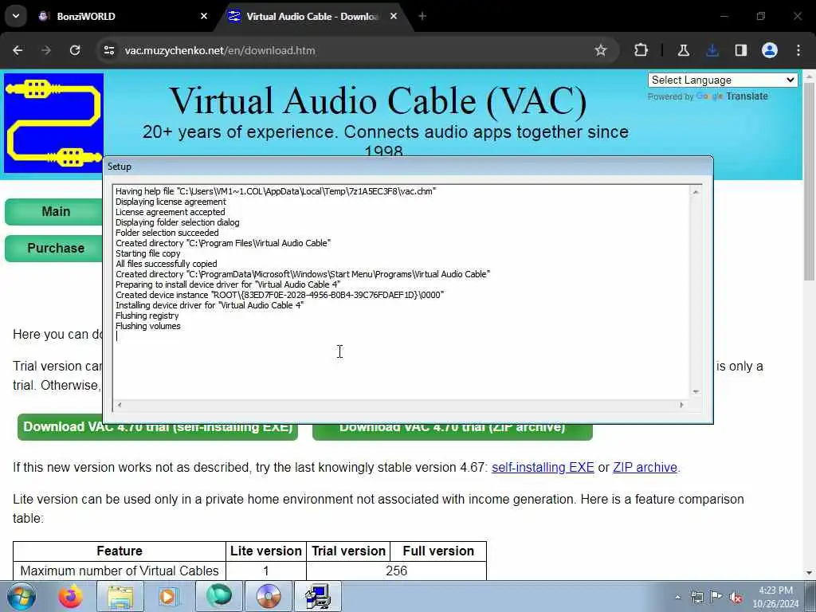The width and height of the screenshot is (816, 612).
Task: Open the Action Center flag icon
Action: tap(716, 598)
